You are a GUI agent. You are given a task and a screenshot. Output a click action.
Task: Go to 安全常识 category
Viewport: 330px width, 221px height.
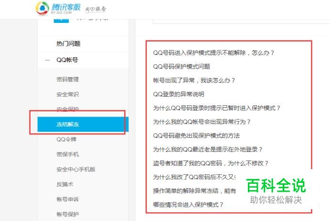click(x=68, y=94)
